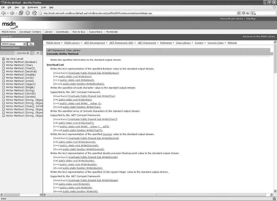The width and height of the screenshot is (277, 201).
Task: Click the Firefox throbber icon in the menu bar
Action: pos(274,7)
